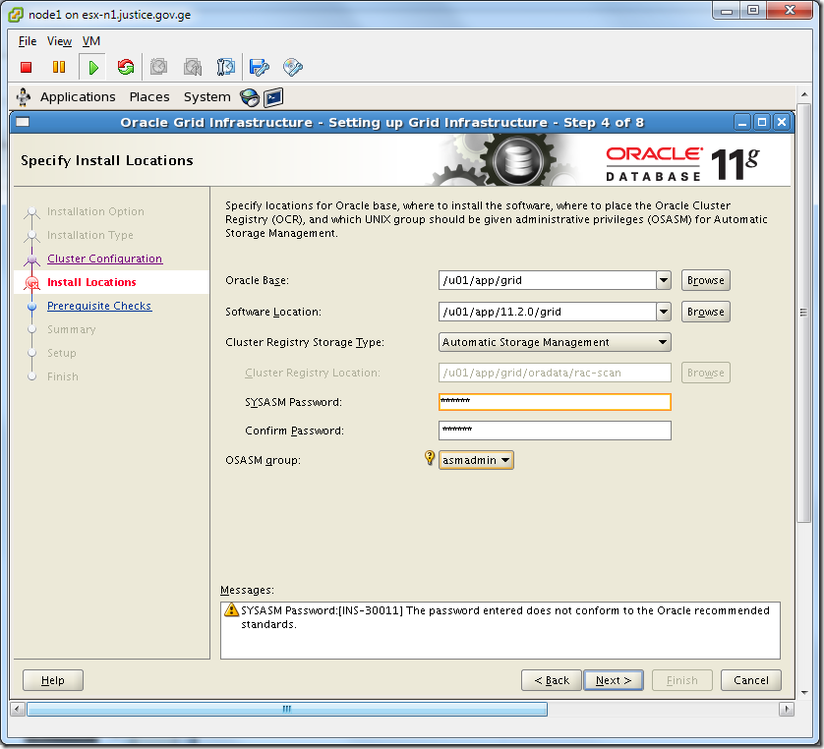This screenshot has height=749, width=824.
Task: Proceed with the Next button
Action: pos(613,679)
